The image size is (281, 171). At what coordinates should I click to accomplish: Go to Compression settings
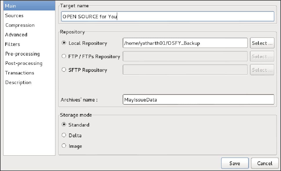[x=20, y=25]
